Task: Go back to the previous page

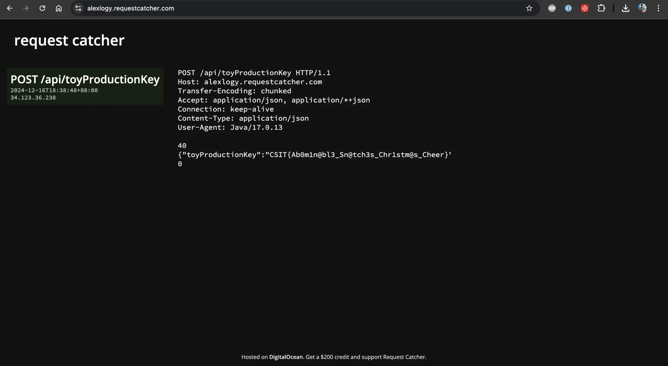Action: tap(9, 8)
